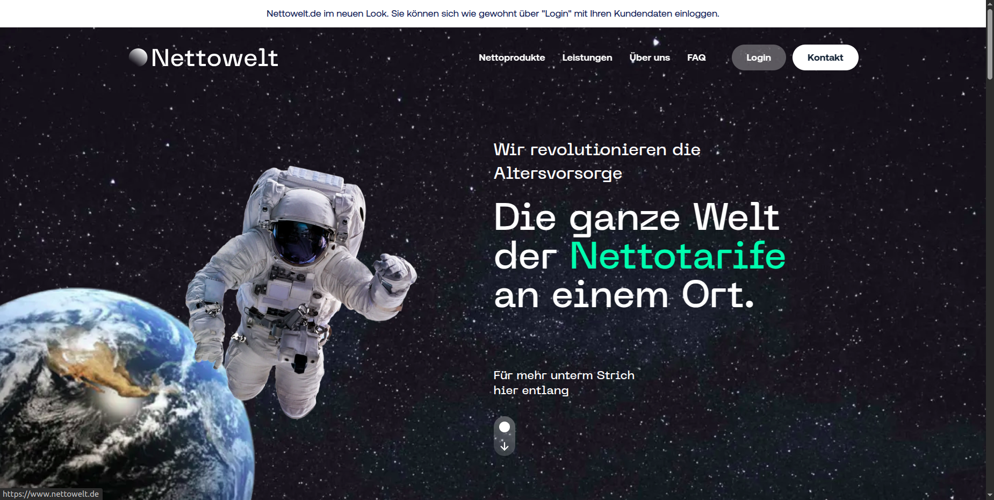Click the Nettowelt logo

[204, 57]
